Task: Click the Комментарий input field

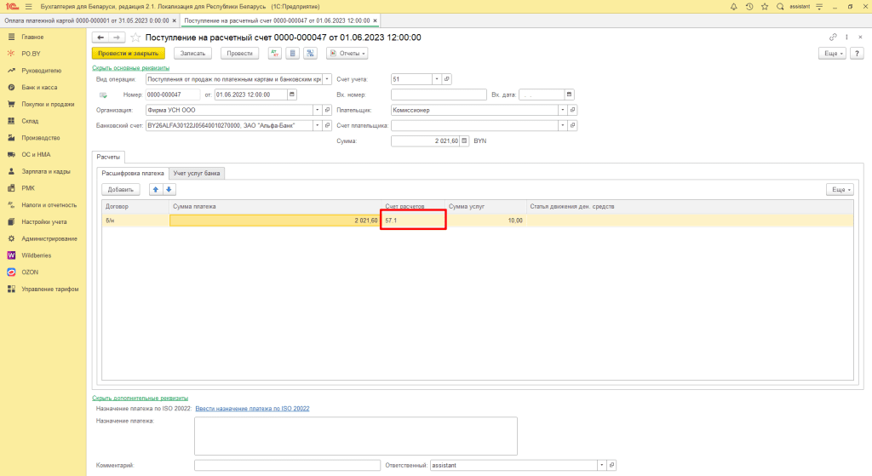Action: click(x=287, y=466)
